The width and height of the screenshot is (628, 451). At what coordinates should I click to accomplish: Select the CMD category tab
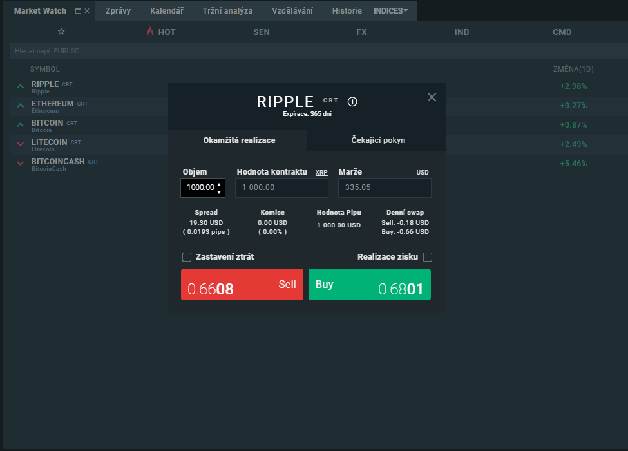562,32
